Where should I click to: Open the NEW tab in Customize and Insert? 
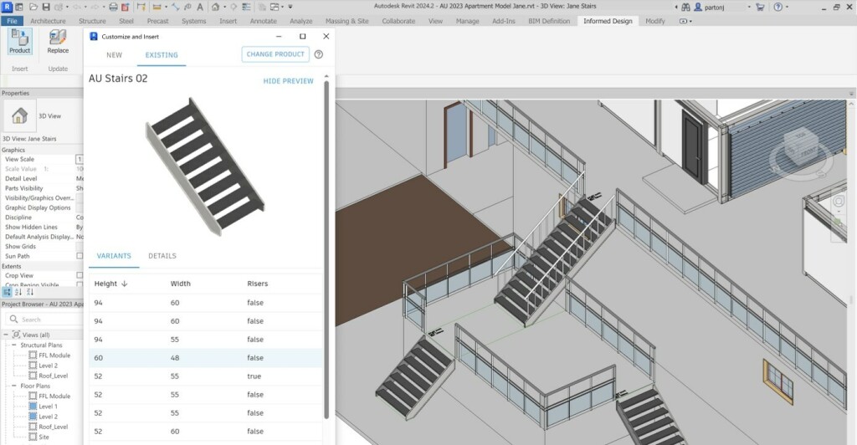[x=114, y=55]
